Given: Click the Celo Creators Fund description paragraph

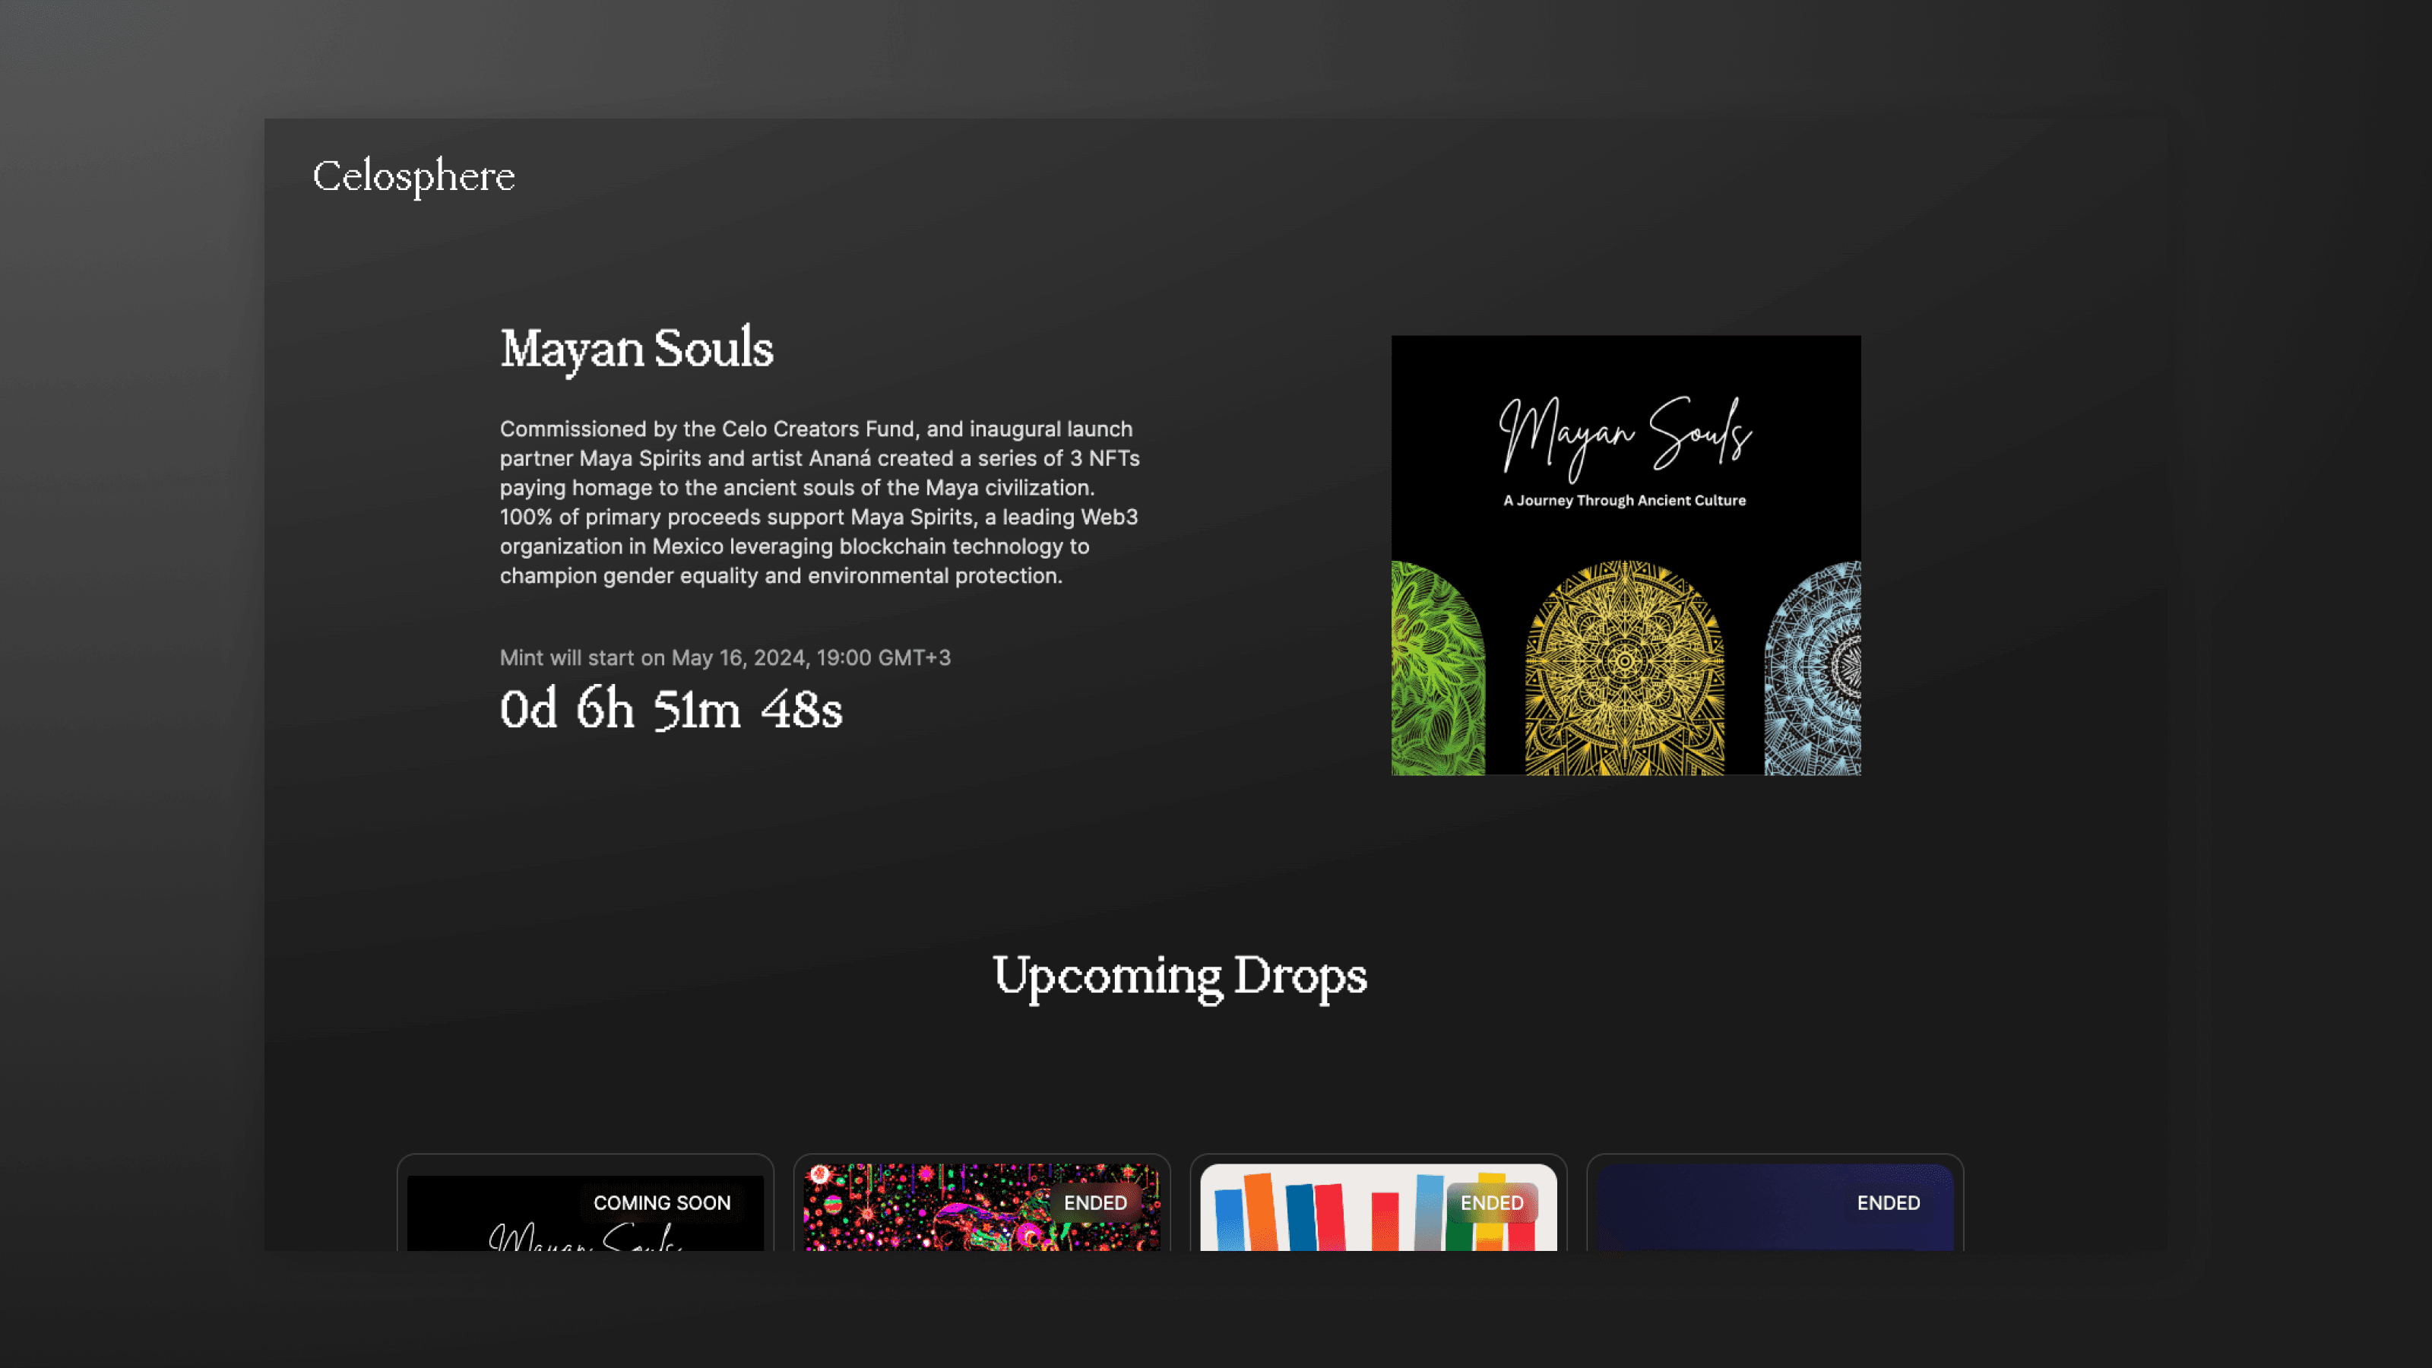Looking at the screenshot, I should pos(819,502).
